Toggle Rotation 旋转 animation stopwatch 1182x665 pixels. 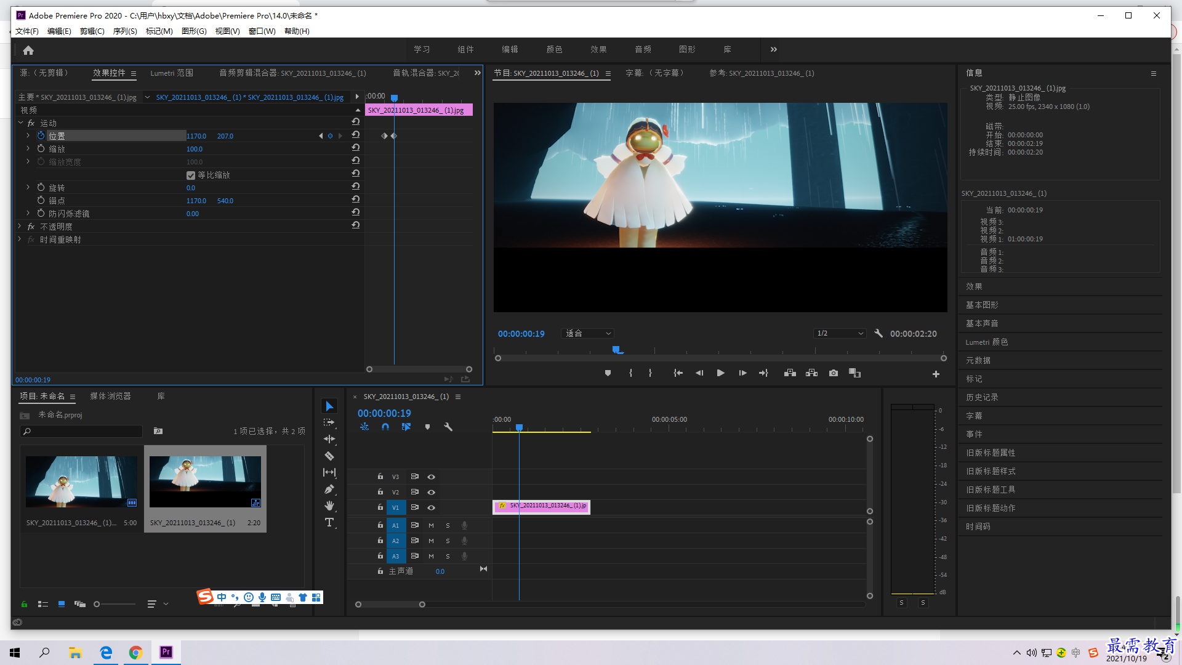click(41, 187)
